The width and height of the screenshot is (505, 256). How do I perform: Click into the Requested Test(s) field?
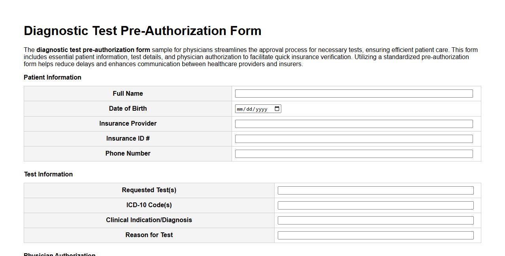pos(375,190)
